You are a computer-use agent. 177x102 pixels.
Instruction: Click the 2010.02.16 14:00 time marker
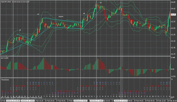point(28,101)
